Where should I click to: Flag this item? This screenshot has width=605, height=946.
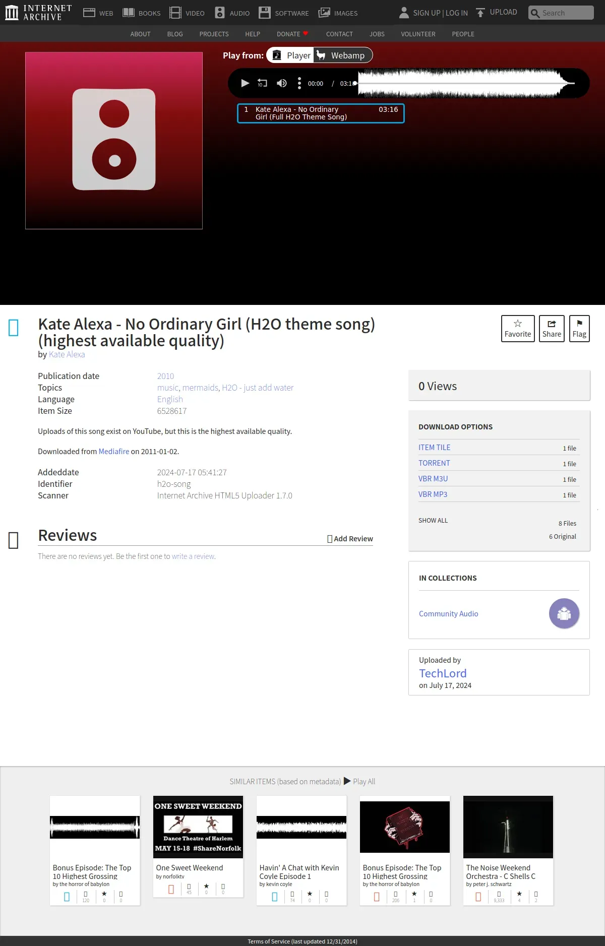tap(579, 329)
